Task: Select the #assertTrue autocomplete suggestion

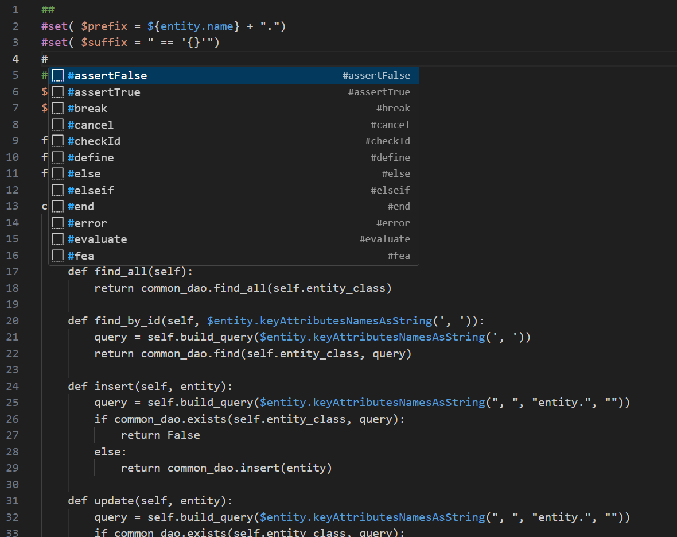Action: [104, 92]
